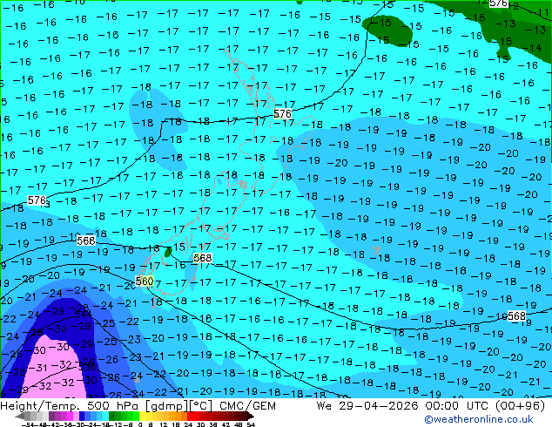Click the 544 contour label in the cold pool
The height and width of the screenshot is (427, 552).
coord(83,315)
